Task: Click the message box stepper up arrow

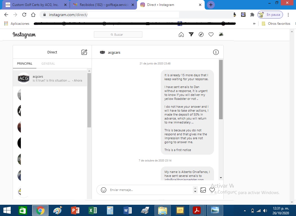Action: click(x=195, y=188)
